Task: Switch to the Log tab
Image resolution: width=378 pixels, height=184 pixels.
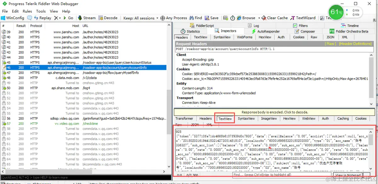Action: 254,26
